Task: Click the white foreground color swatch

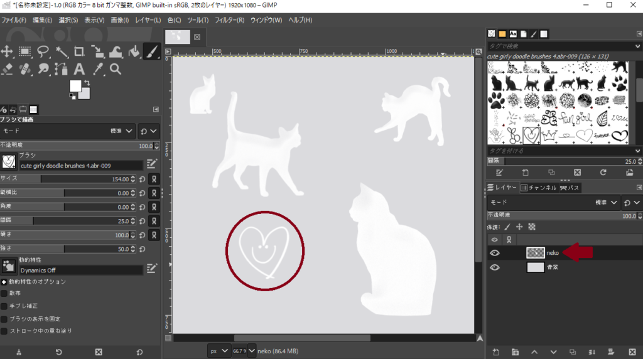Action: tap(75, 86)
